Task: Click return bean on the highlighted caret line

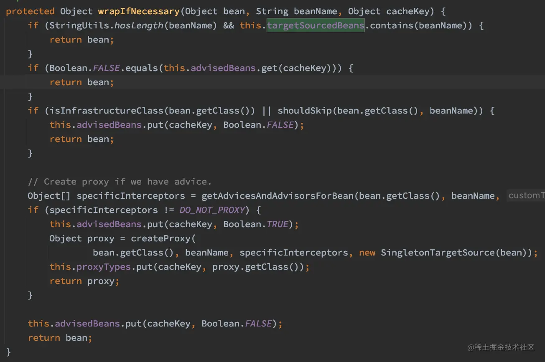Action: (x=81, y=82)
